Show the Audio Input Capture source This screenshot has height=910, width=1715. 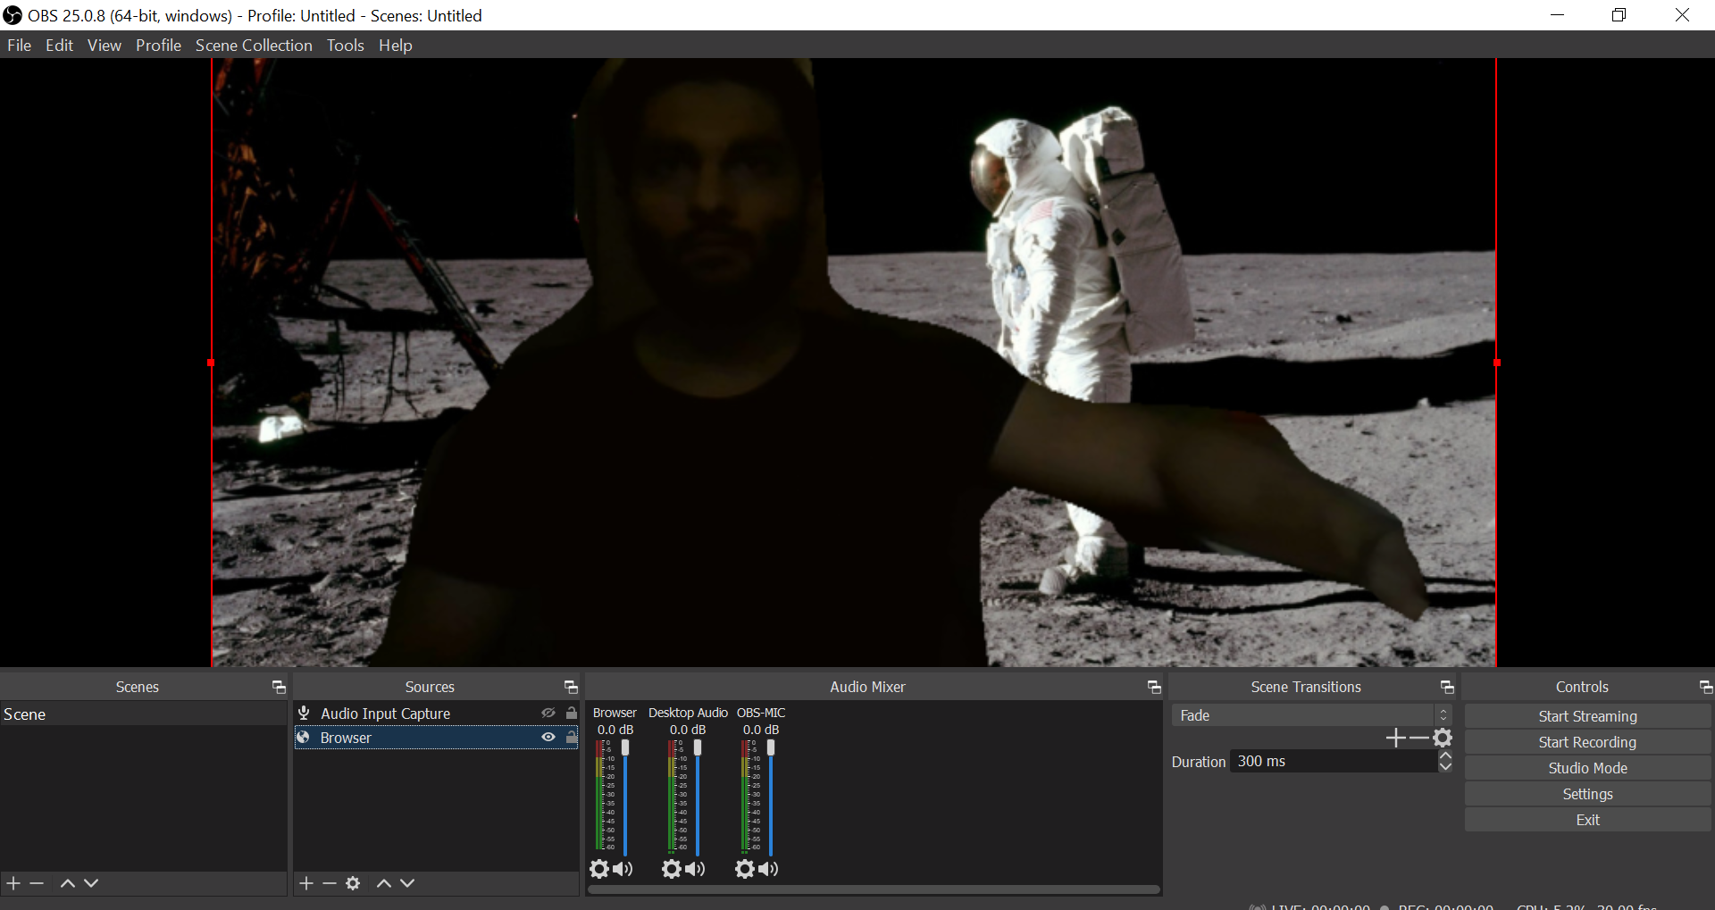click(x=548, y=714)
